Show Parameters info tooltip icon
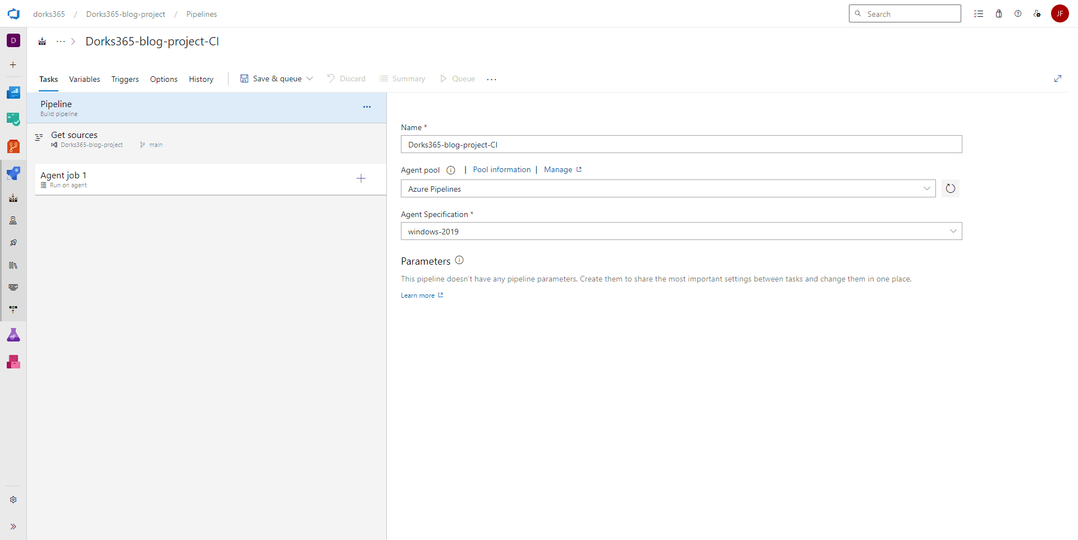1078x540 pixels. 459,260
